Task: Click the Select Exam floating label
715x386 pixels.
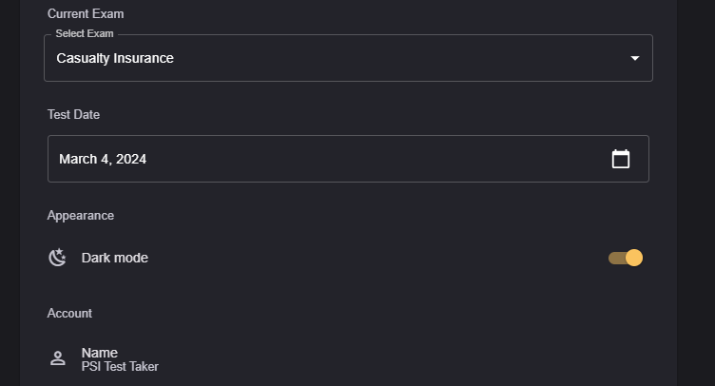Action: (85, 34)
